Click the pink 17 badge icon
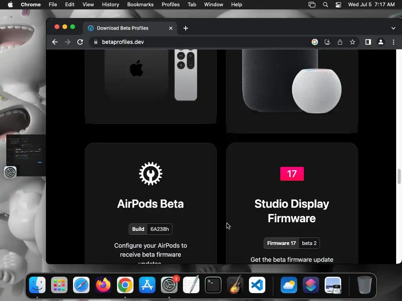The height and width of the screenshot is (301, 402). point(292,174)
